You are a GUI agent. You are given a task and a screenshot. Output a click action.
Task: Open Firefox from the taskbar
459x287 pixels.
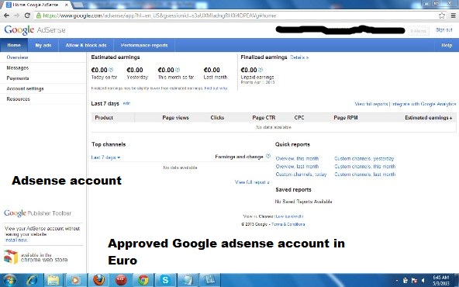[x=98, y=280]
